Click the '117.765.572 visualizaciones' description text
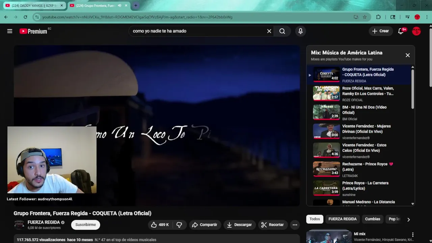This screenshot has height=243, width=432. tap(42, 240)
